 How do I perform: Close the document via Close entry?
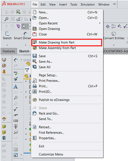click(67, 34)
